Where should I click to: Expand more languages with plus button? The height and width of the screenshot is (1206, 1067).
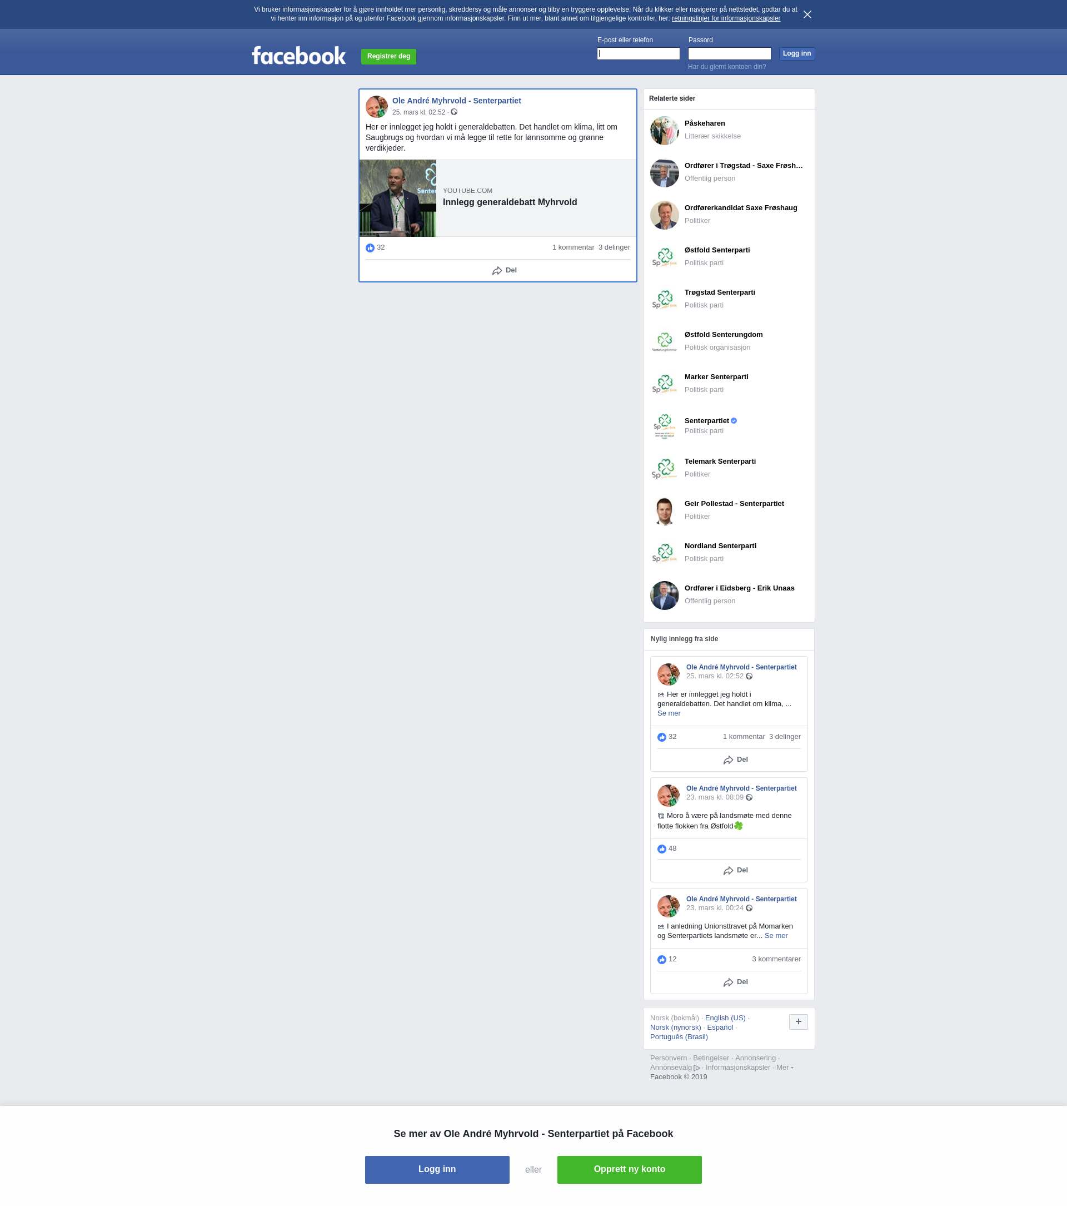coord(798,1021)
